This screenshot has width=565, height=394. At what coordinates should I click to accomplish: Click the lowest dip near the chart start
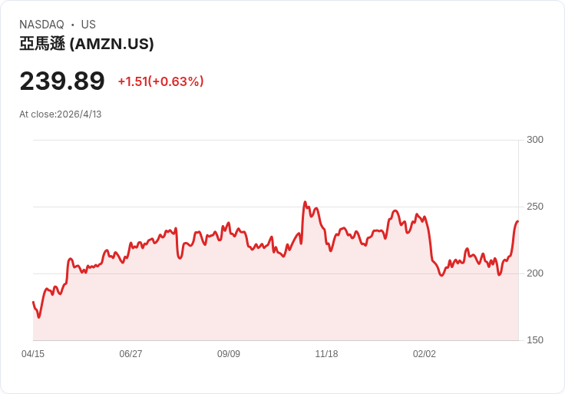point(38,316)
